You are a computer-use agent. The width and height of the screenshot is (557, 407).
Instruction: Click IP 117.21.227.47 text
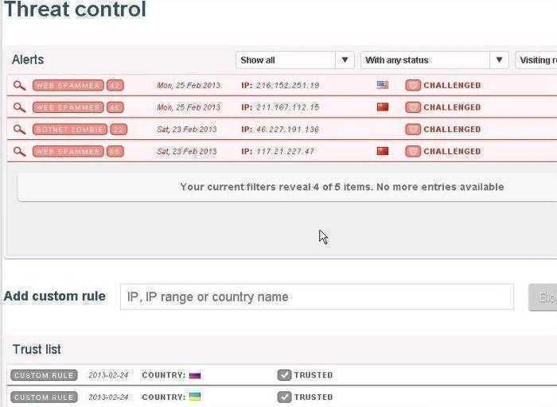[x=278, y=152]
